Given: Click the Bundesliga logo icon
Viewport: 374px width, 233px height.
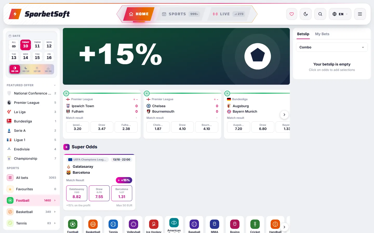Looking at the screenshot, I should point(9,121).
